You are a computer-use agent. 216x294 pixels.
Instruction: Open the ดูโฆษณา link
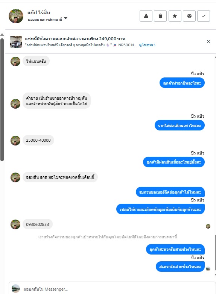147,45
